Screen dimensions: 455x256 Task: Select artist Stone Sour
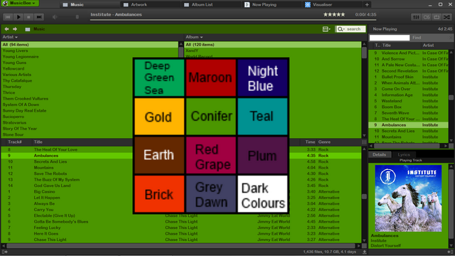coord(13,134)
